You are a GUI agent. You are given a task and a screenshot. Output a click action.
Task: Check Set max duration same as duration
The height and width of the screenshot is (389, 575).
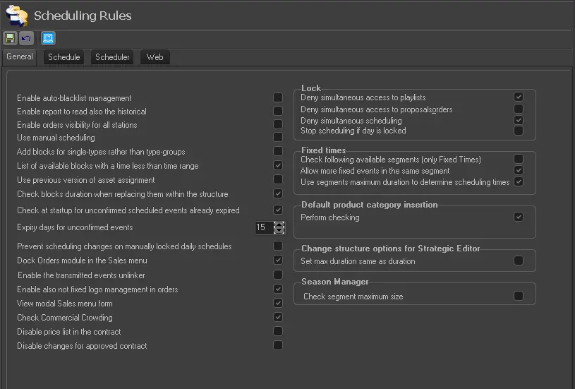[519, 261]
